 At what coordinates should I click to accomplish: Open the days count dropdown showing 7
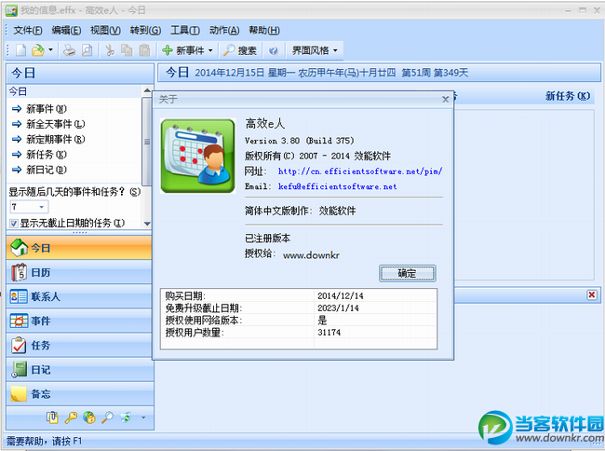[x=41, y=207]
